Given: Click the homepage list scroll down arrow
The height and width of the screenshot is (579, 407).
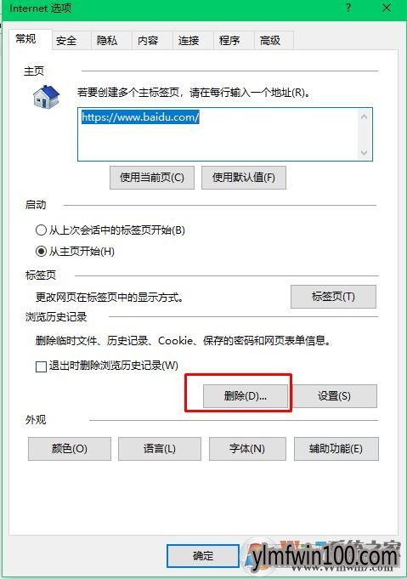Looking at the screenshot, I should (365, 152).
